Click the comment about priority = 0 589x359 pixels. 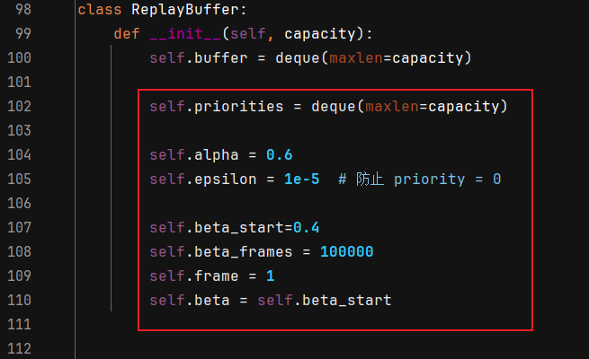point(419,179)
